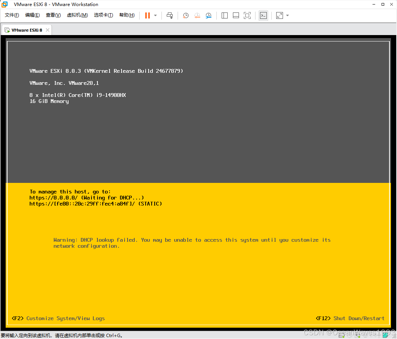Open the 帮助(H) menu

pos(127,15)
